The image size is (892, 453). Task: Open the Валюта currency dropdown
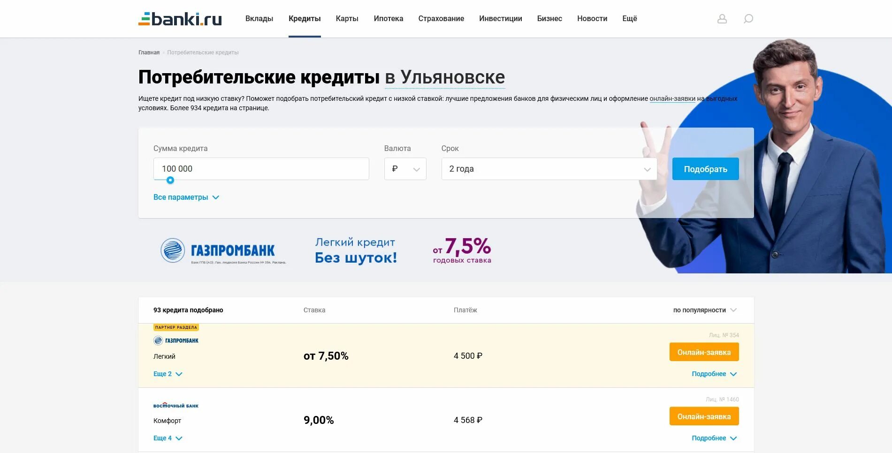coord(405,169)
